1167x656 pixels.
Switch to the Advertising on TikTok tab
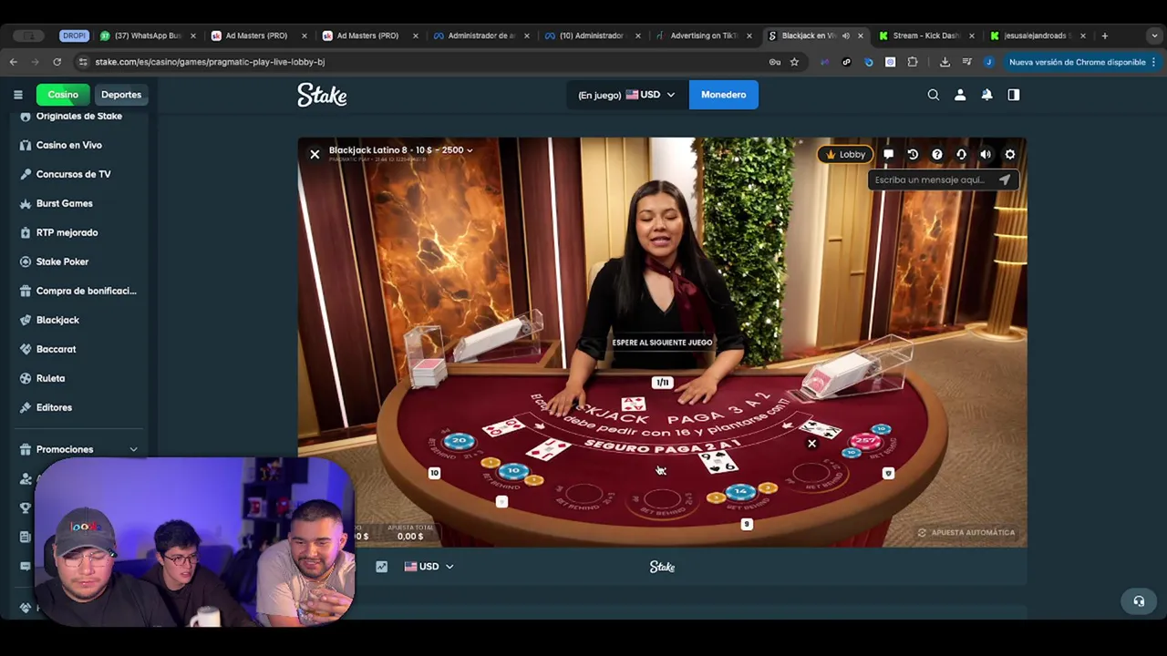[x=703, y=36]
